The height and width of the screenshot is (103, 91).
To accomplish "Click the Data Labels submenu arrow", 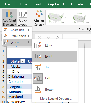I will click(29, 36).
